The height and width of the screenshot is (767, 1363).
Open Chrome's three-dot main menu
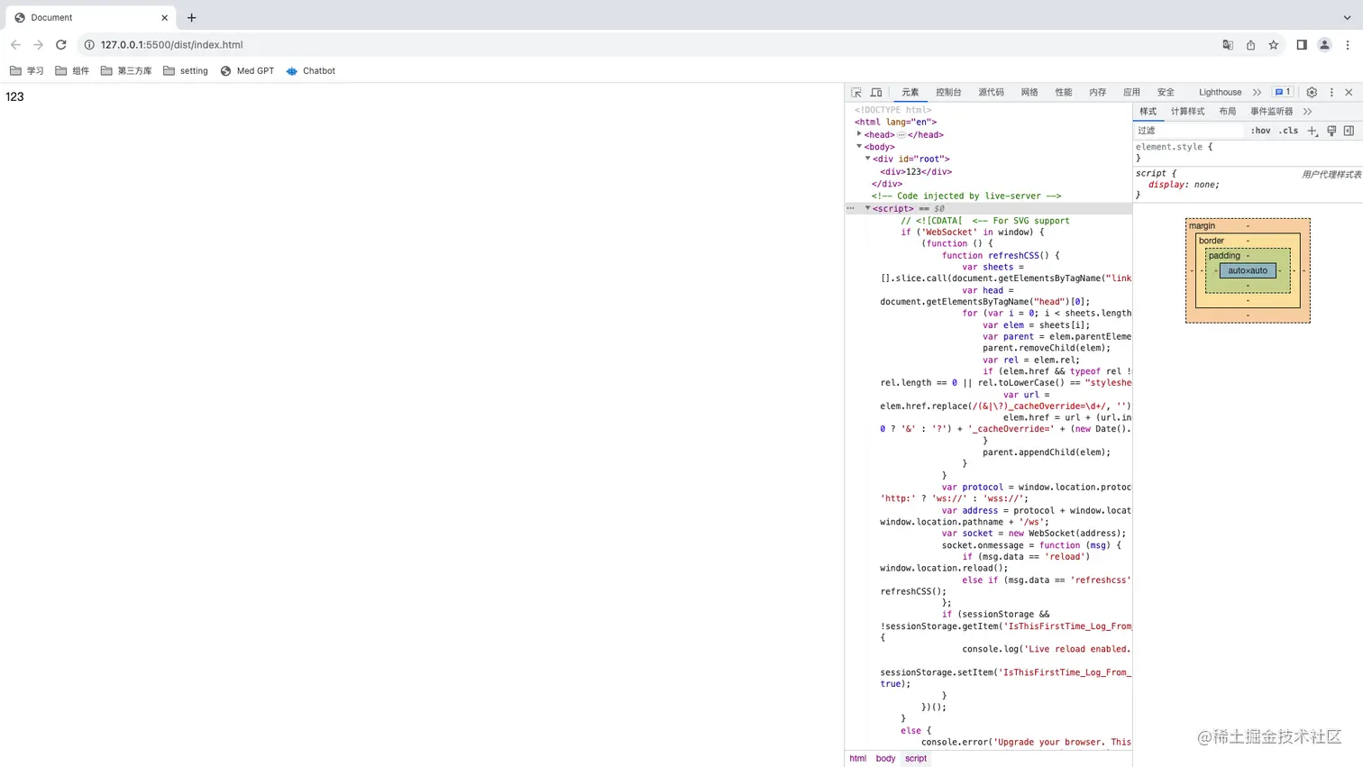(x=1348, y=45)
